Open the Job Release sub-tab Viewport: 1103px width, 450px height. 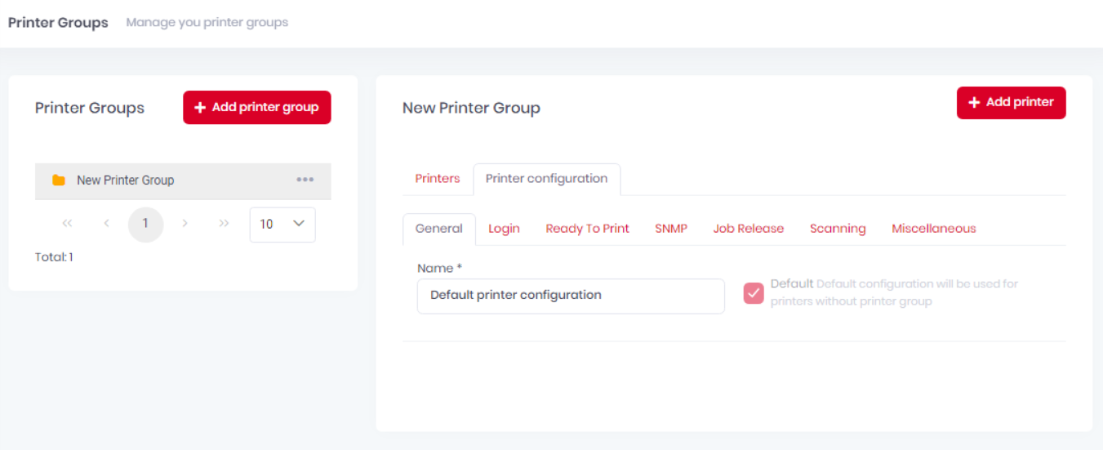(749, 229)
